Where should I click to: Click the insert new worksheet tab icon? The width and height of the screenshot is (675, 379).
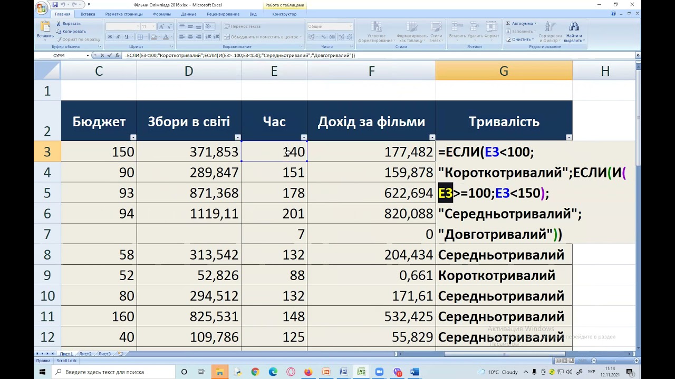120,354
